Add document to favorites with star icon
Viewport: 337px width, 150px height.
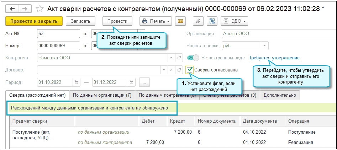(x=40, y=9)
